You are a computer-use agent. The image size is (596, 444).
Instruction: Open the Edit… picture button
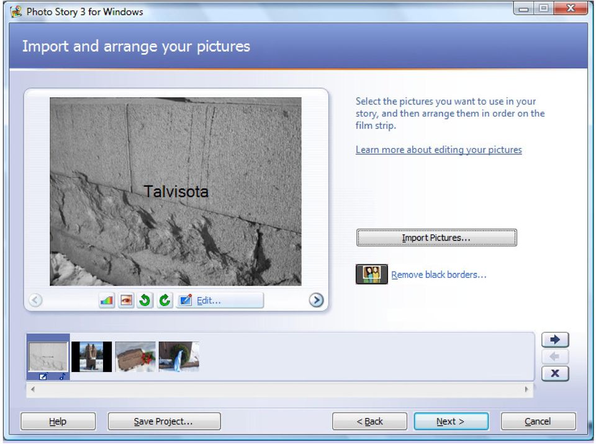[x=220, y=300]
